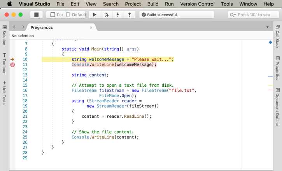Navigate forward in editor history
This screenshot has width=282, height=171.
coord(23,27)
